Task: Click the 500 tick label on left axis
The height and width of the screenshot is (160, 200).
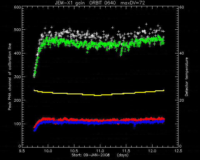Action: pyautogui.click(x=17, y=30)
